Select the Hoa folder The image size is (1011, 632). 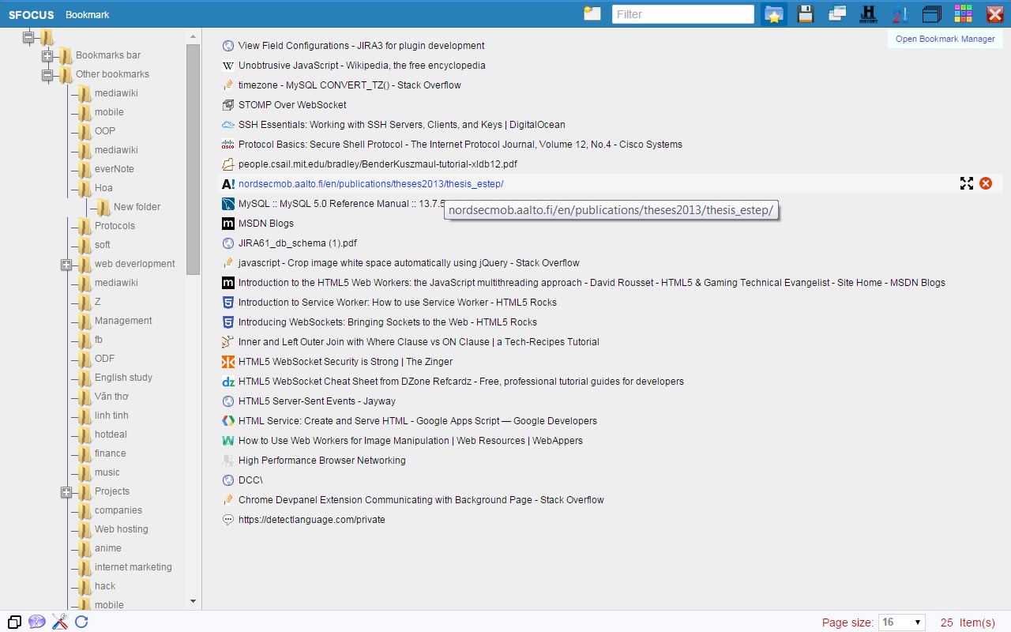coord(103,188)
